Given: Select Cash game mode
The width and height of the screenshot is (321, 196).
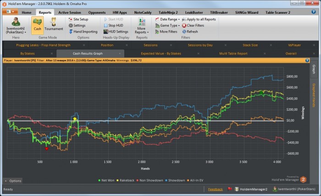Looking at the screenshot, I should (x=37, y=25).
